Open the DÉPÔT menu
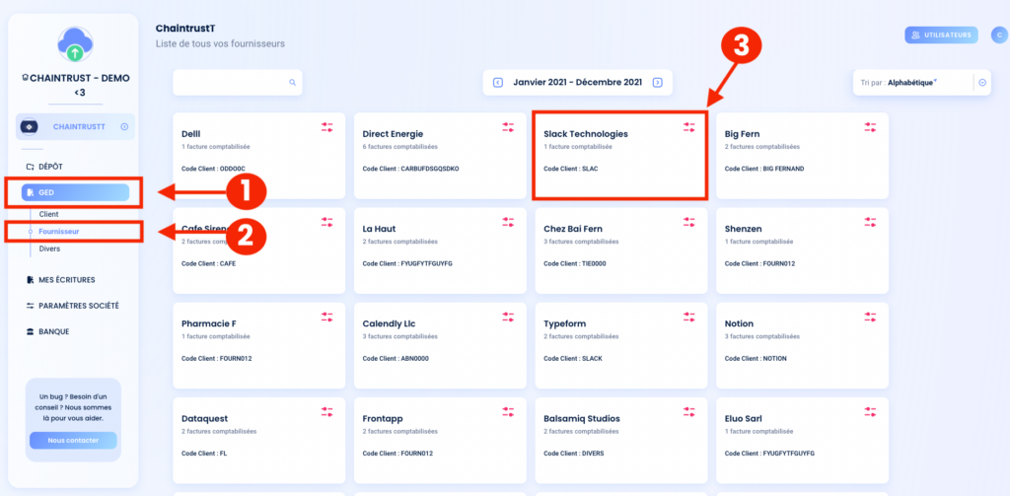Screen dimensions: 1010x496 coord(44,167)
